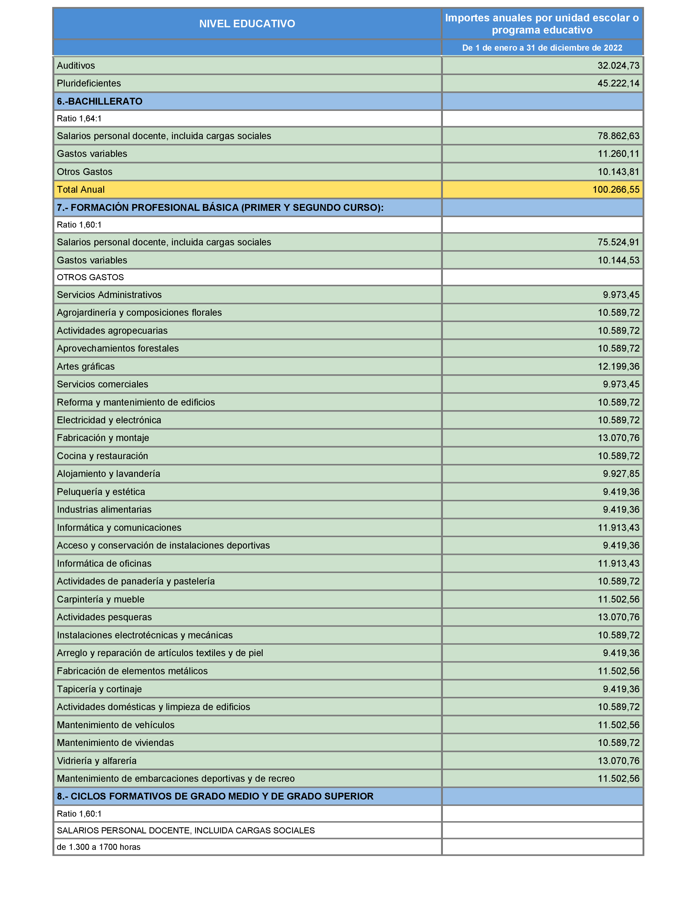This screenshot has height=913, width=699.
Task: Click the Ratio 1,64:1 cell
Action: coord(79,119)
